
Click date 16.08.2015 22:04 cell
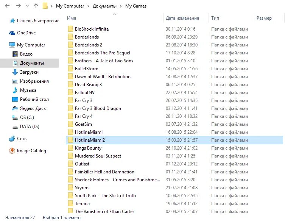(182, 132)
